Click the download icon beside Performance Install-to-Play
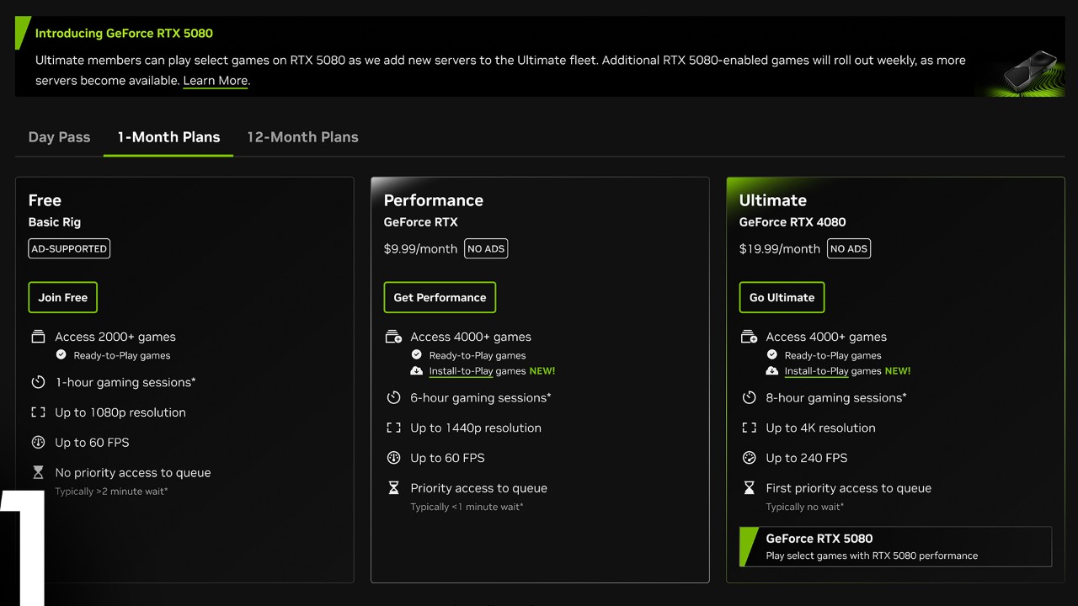Viewport: 1078px width, 606px height. click(416, 371)
